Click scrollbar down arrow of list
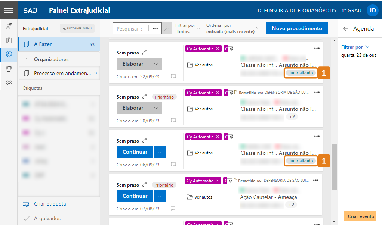Viewport: 382px width, 225px height. point(334,222)
